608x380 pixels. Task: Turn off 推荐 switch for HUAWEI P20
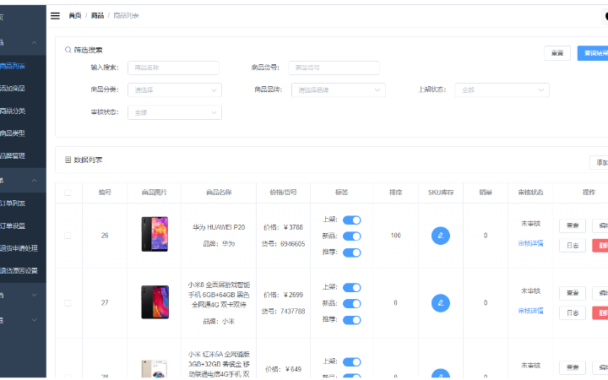[x=351, y=252]
